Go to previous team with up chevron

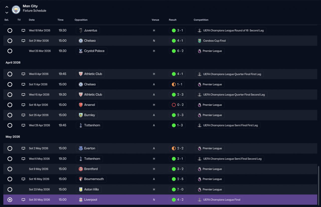coord(7,7)
